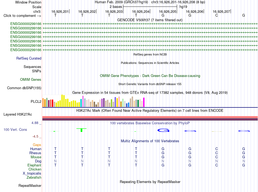258x192 pixels.
Task: Click the Dog alignment row label
Action: click(38, 161)
